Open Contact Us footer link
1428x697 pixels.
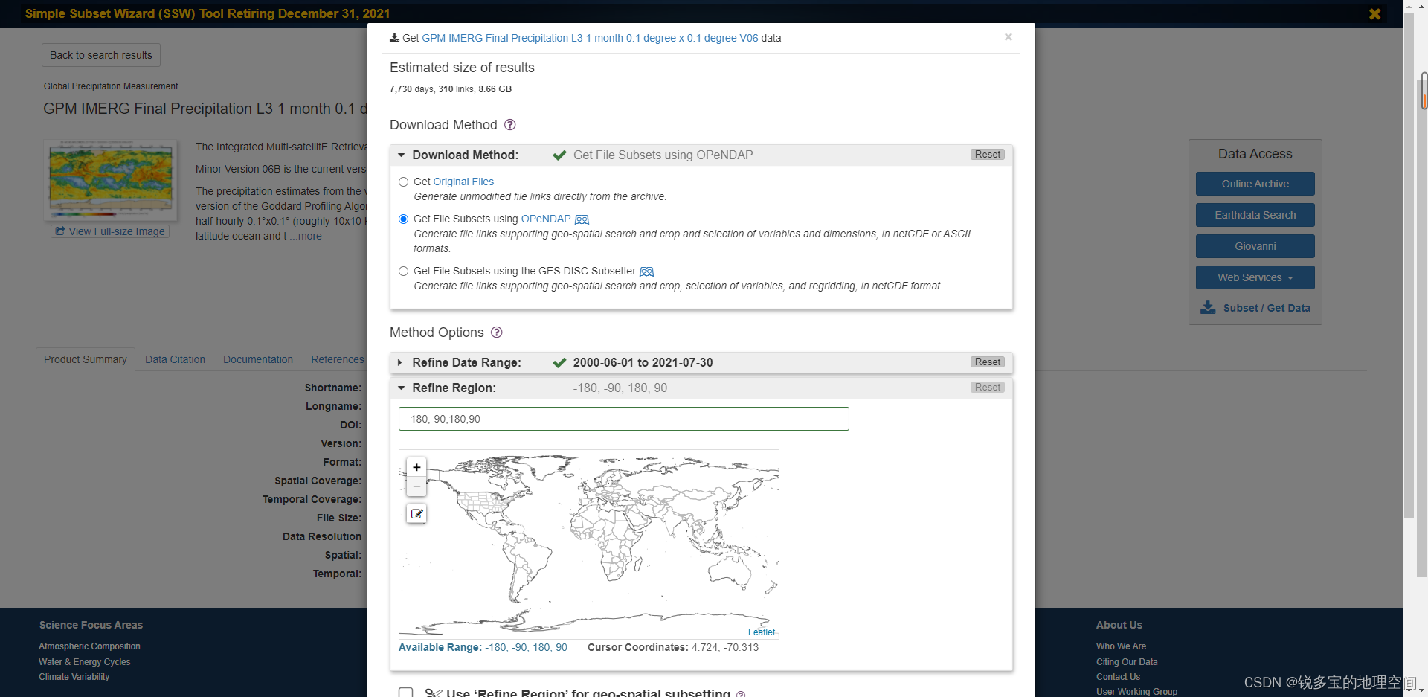pyautogui.click(x=1118, y=677)
